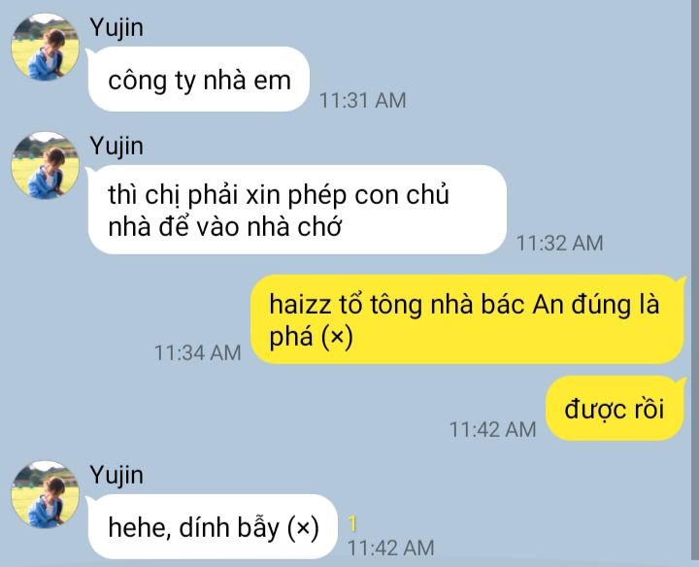Click the 11:42 AM timestamp beside 'được rồi'
Viewport: 699px width, 567px height.
click(492, 429)
